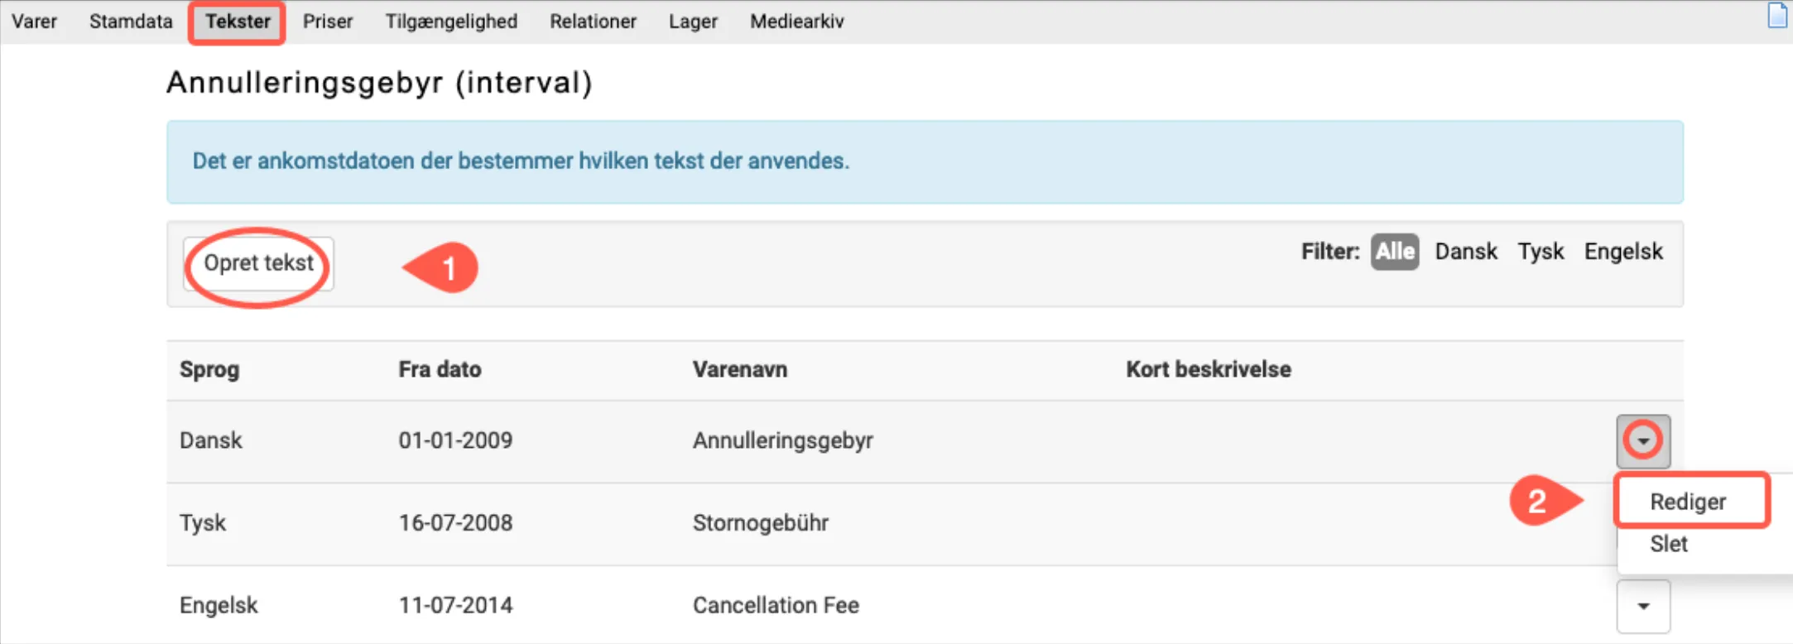The width and height of the screenshot is (1793, 644).
Task: Open the Tekster tab
Action: (x=238, y=22)
